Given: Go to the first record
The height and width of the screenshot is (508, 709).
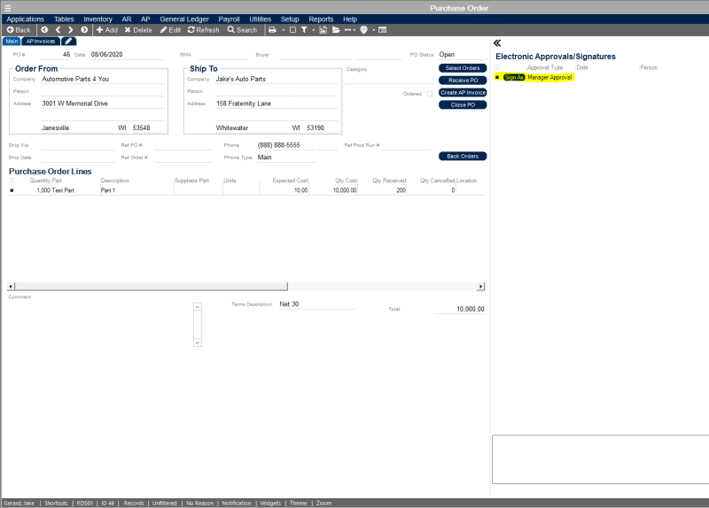Looking at the screenshot, I should tap(44, 30).
